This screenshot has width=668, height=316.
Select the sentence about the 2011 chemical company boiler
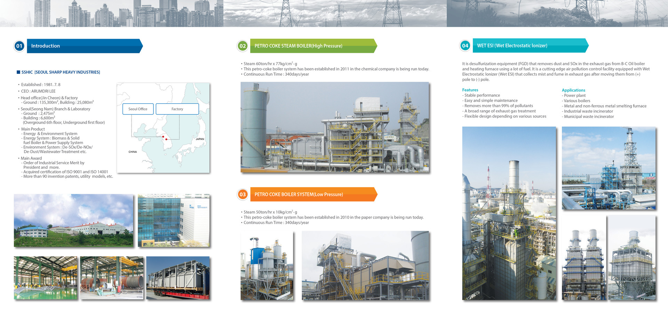tap(336, 69)
